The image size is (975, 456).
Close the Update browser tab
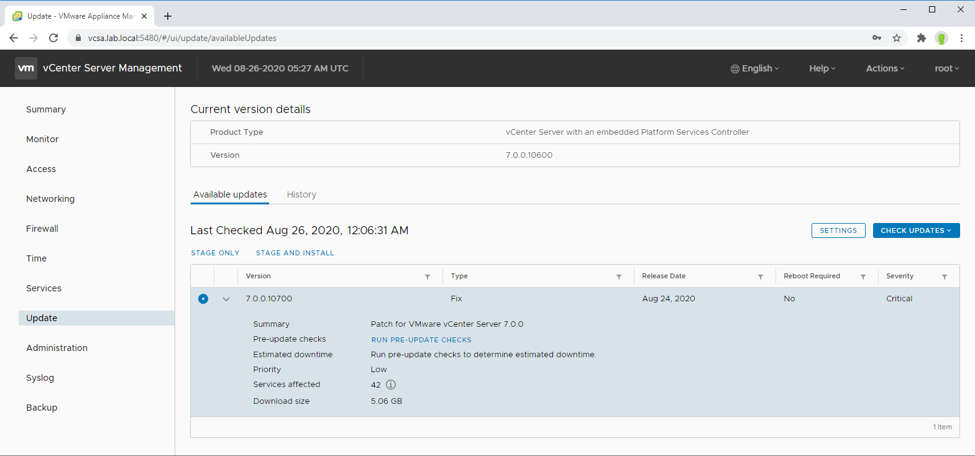pos(144,16)
